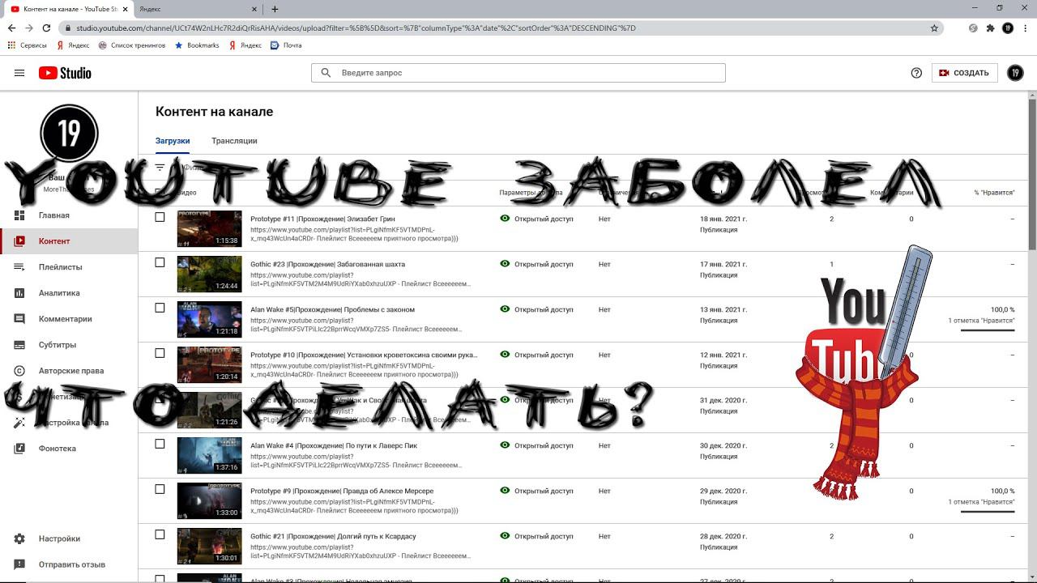Viewport: 1037px width, 583px height.
Task: Select Контент in the sidebar menu
Action: [69, 241]
